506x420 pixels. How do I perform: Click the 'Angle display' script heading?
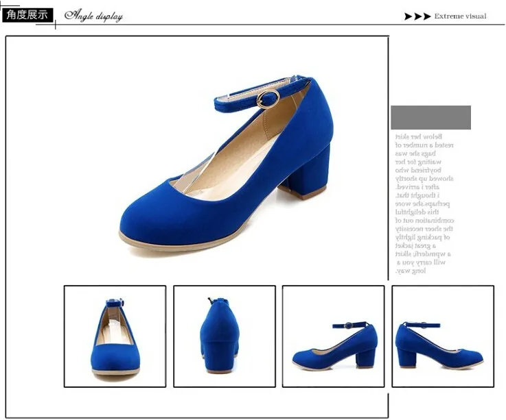pos(94,16)
